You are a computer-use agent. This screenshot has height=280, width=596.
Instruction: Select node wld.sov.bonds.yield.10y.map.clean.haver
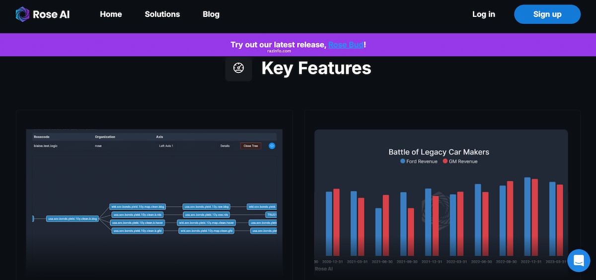tap(207, 223)
